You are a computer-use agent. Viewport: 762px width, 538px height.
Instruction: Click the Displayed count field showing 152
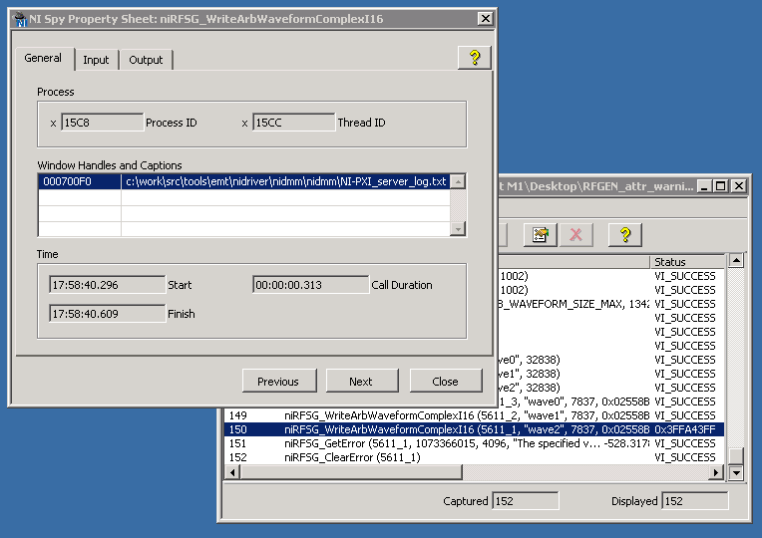[x=695, y=501]
